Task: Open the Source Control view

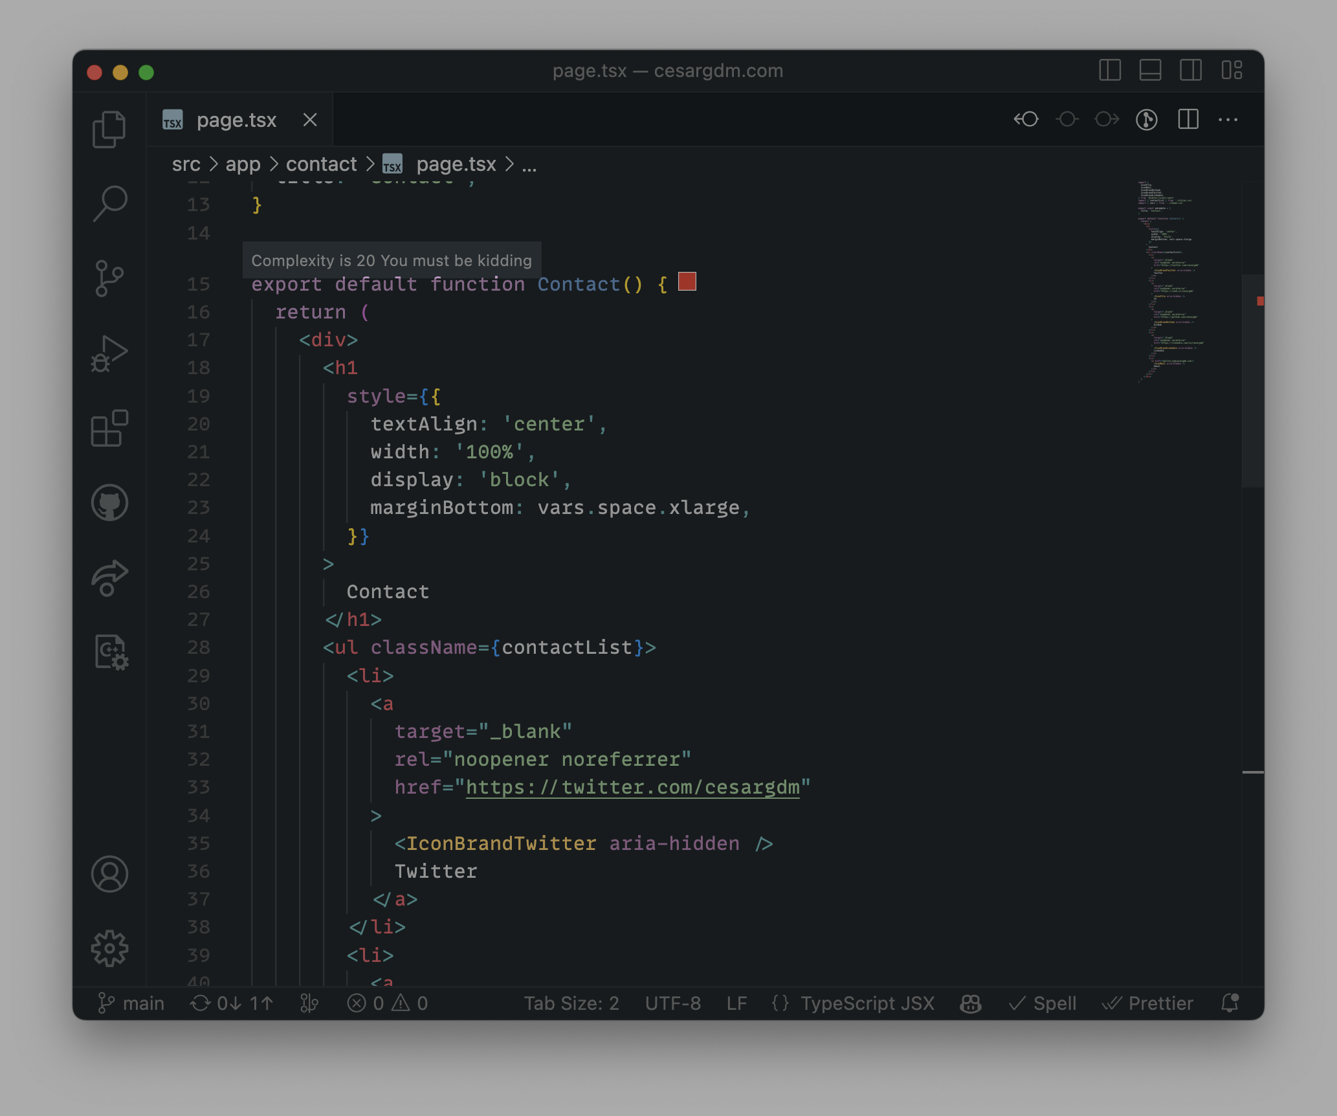Action: 109,278
